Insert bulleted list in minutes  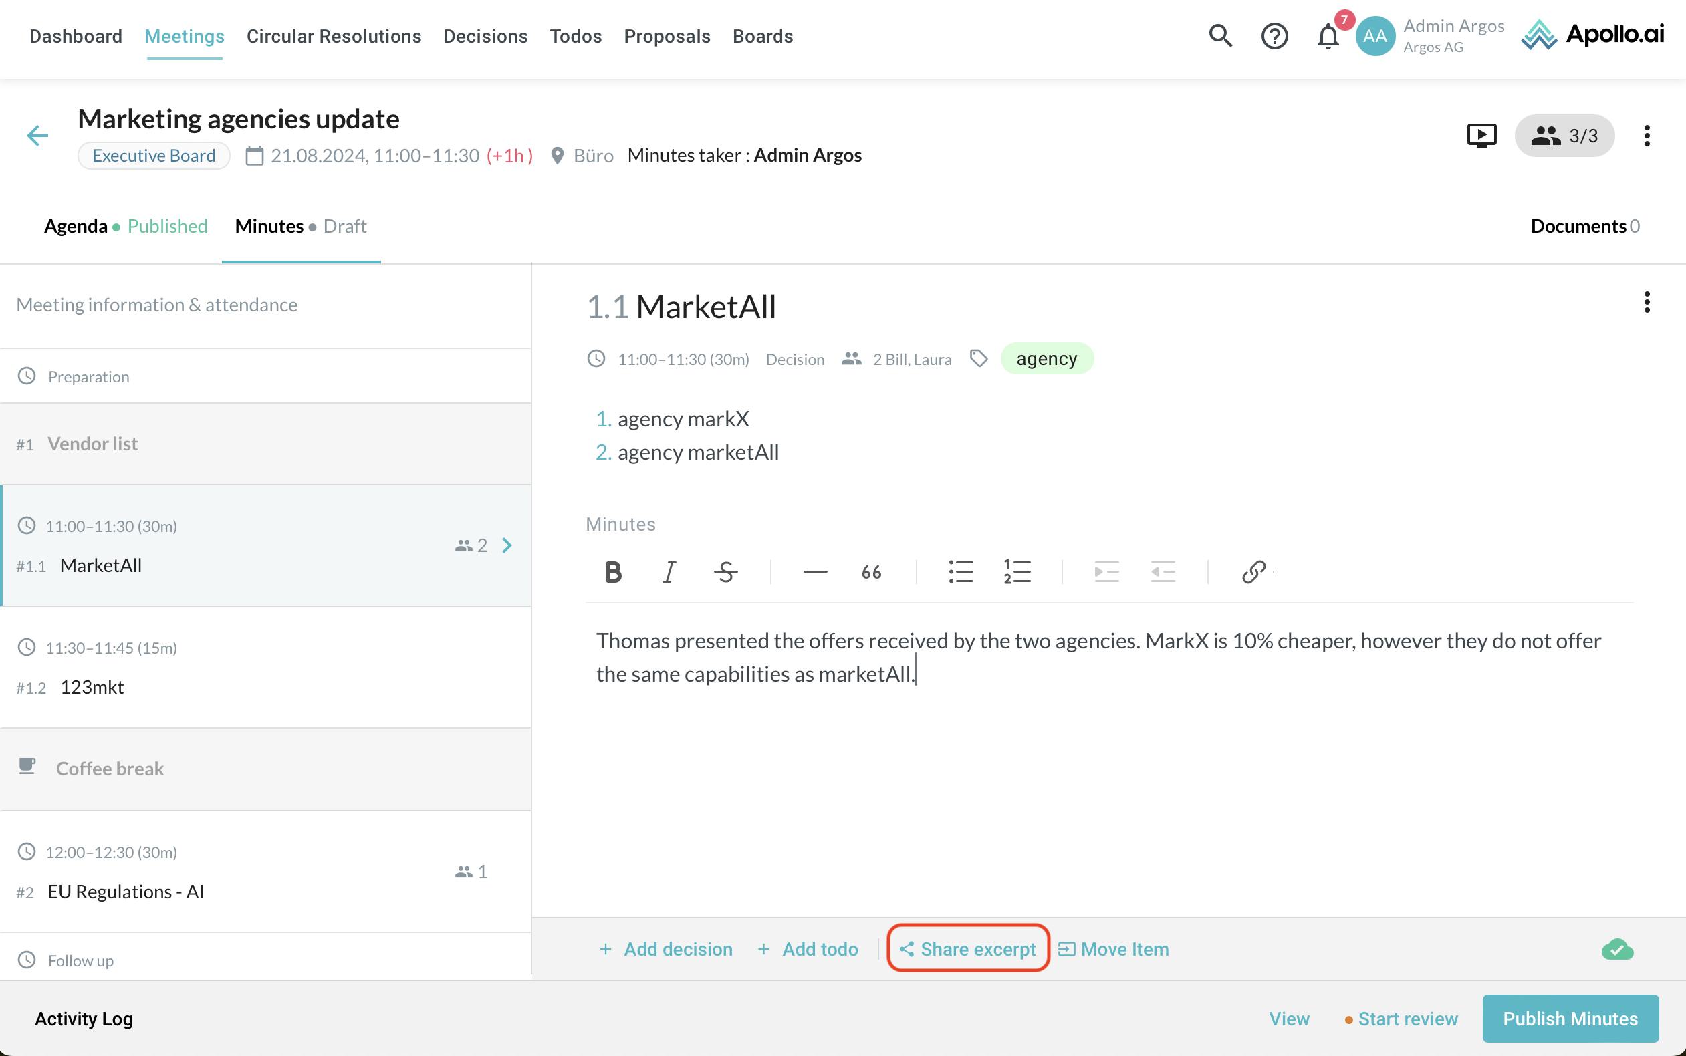[x=961, y=572]
